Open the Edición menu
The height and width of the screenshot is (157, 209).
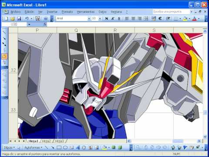pos(29,12)
